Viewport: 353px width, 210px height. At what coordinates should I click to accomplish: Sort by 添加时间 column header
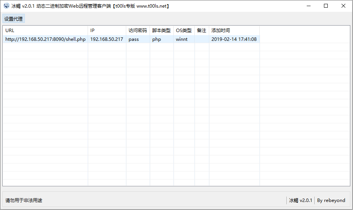tap(234, 31)
